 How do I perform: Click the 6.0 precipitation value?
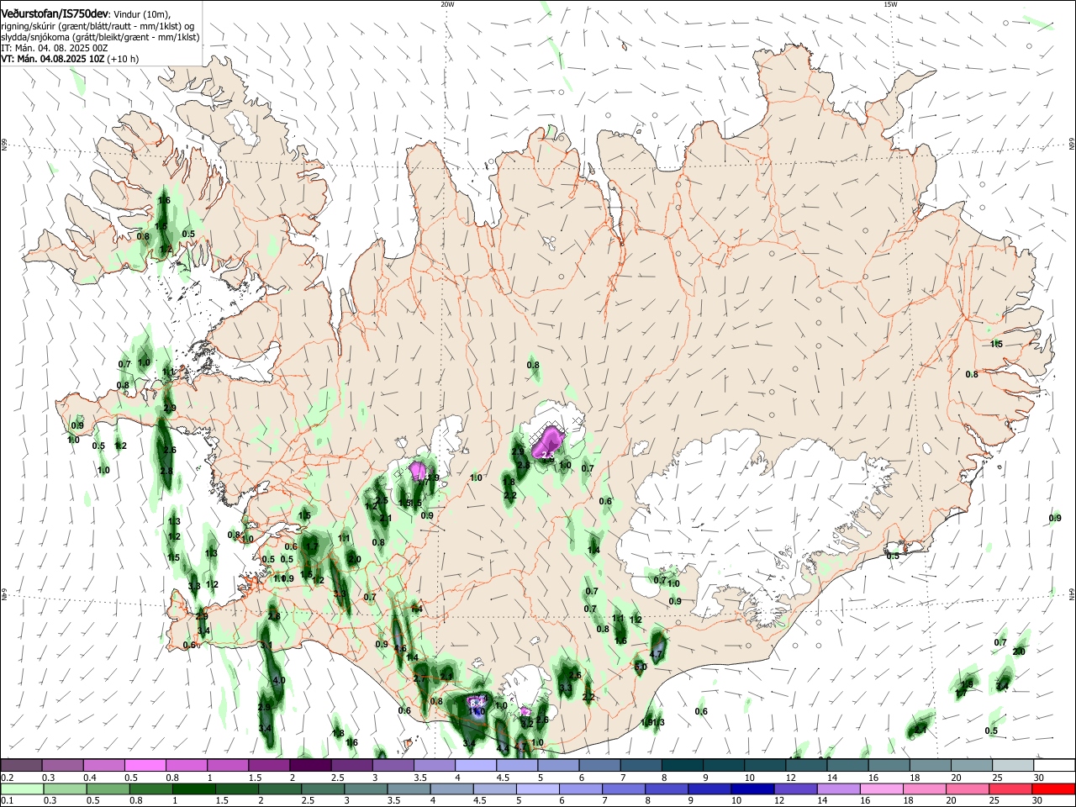[641, 667]
